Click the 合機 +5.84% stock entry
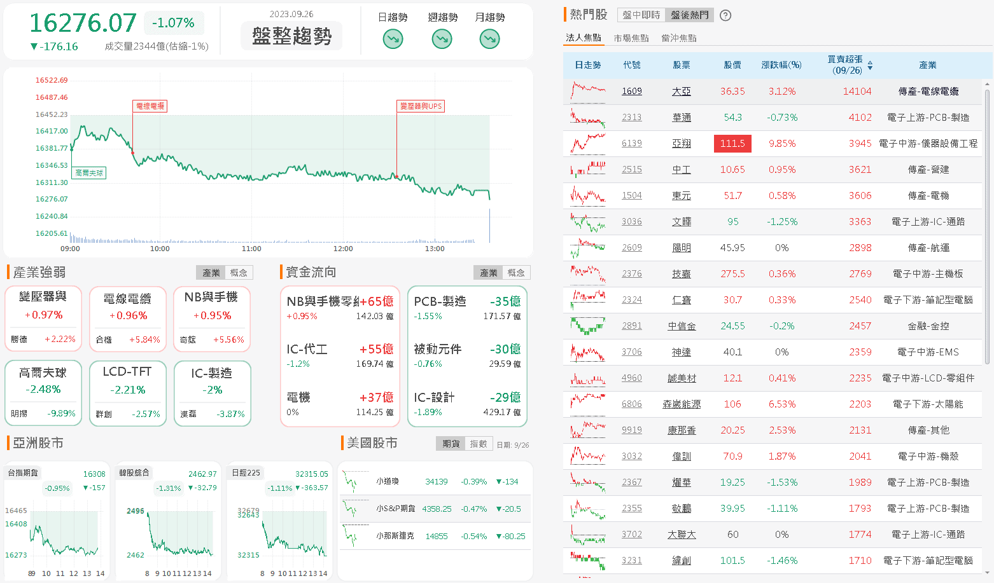The image size is (994, 583). [128, 340]
